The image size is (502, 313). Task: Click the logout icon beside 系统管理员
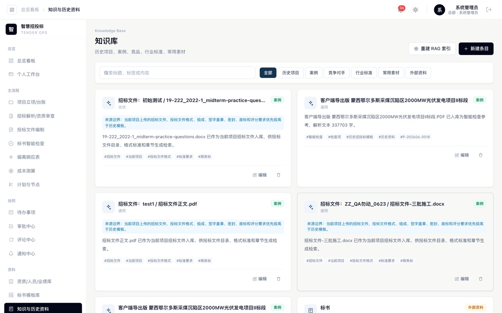click(x=489, y=10)
